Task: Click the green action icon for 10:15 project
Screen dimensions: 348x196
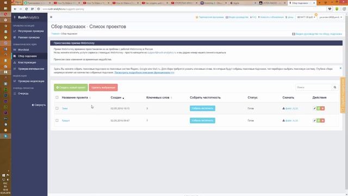Action: click(x=319, y=108)
